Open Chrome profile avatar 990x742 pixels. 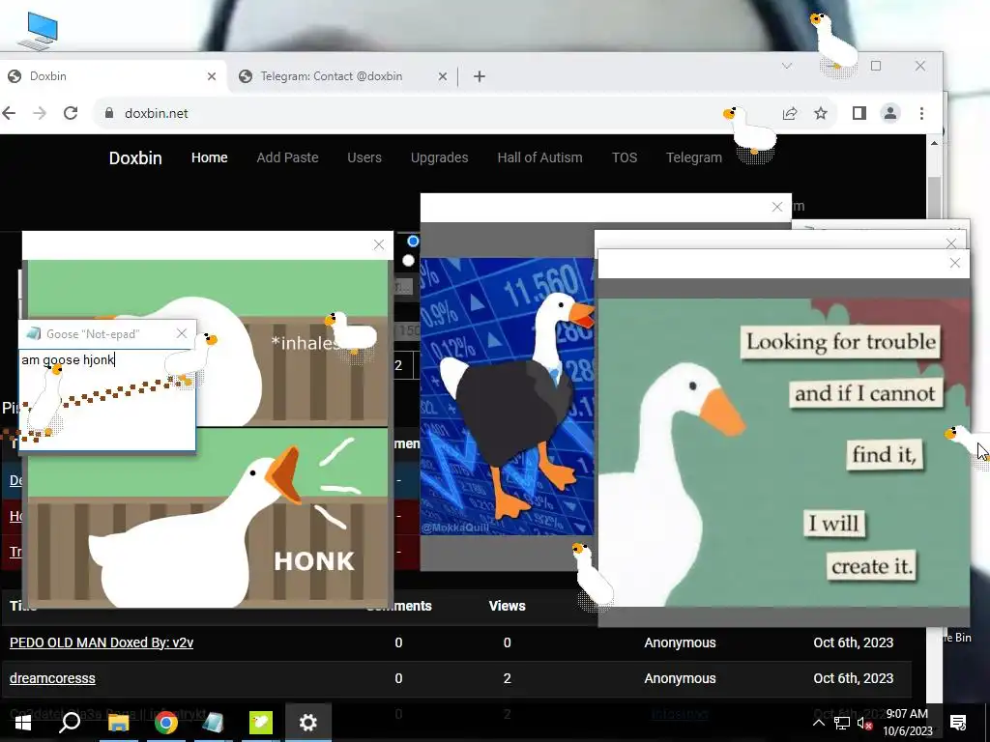coord(890,114)
